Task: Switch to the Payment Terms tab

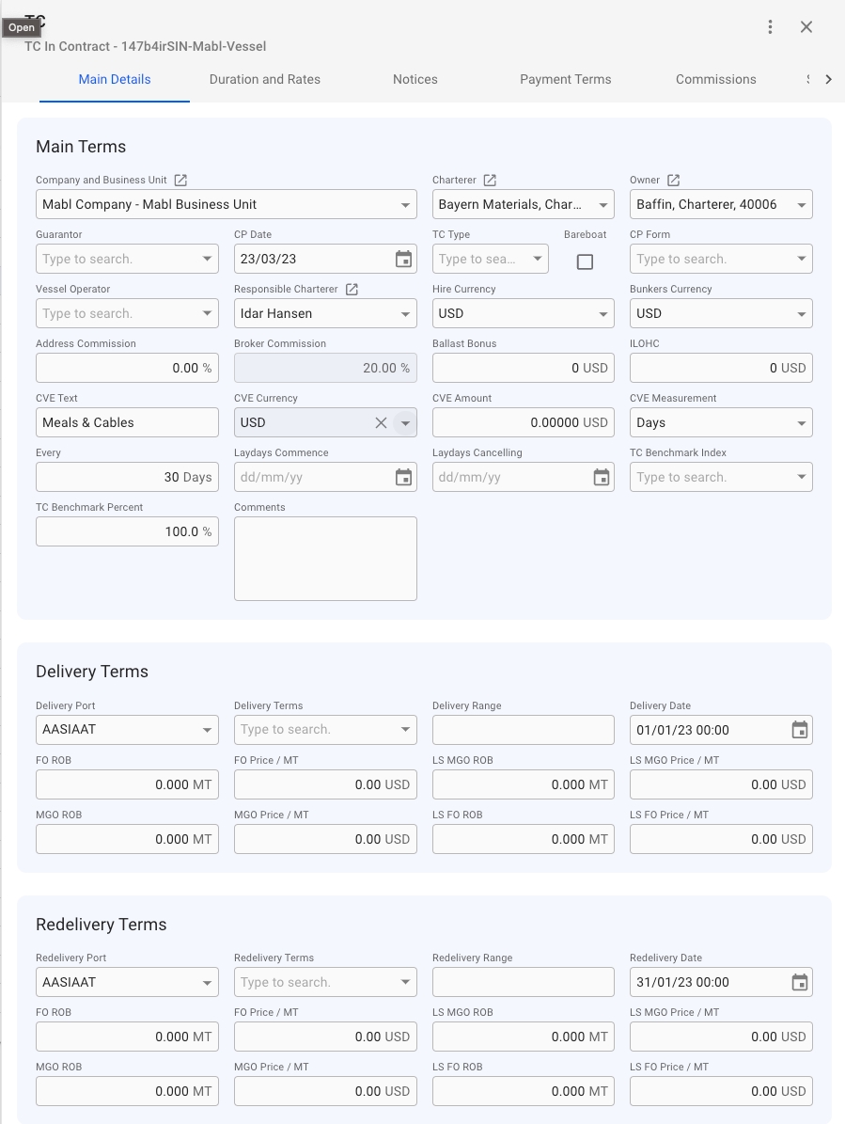Action: 566,79
